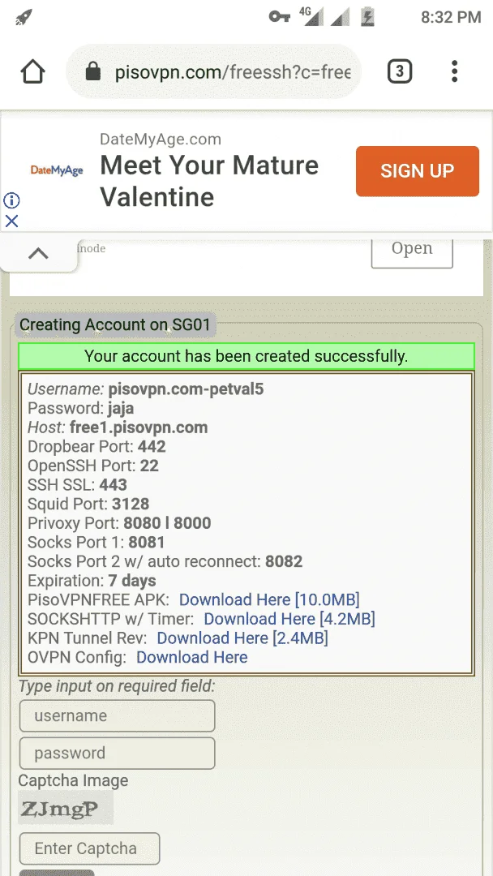This screenshot has height=876, width=493.
Task: Tap the 4G signal indicator
Action: 311,16
